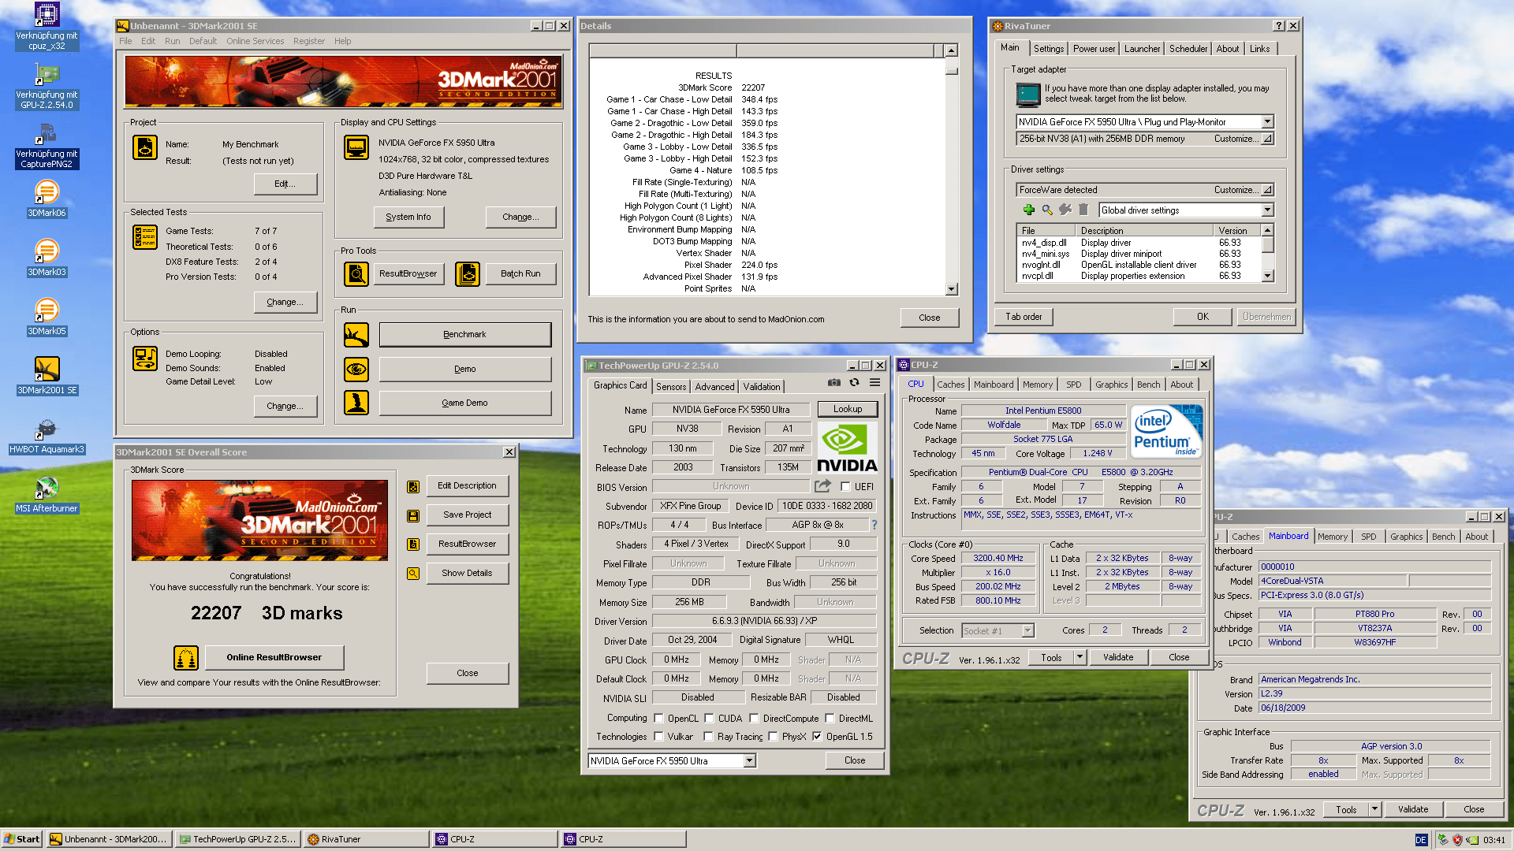Click the RivaTuner driver file list scroll up arrow
This screenshot has width=1514, height=851.
[1267, 230]
